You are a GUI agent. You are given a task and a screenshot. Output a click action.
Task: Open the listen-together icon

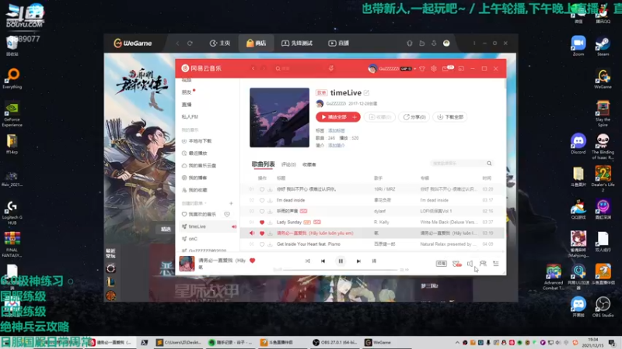483,264
